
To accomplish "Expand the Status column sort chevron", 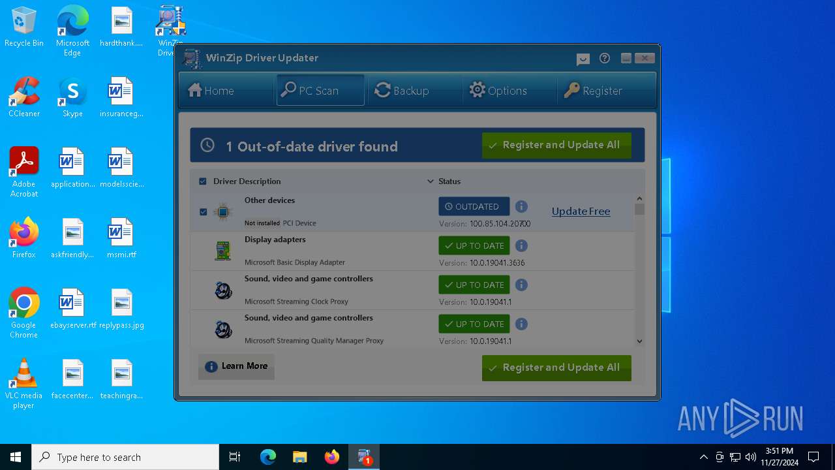I will (x=431, y=181).
